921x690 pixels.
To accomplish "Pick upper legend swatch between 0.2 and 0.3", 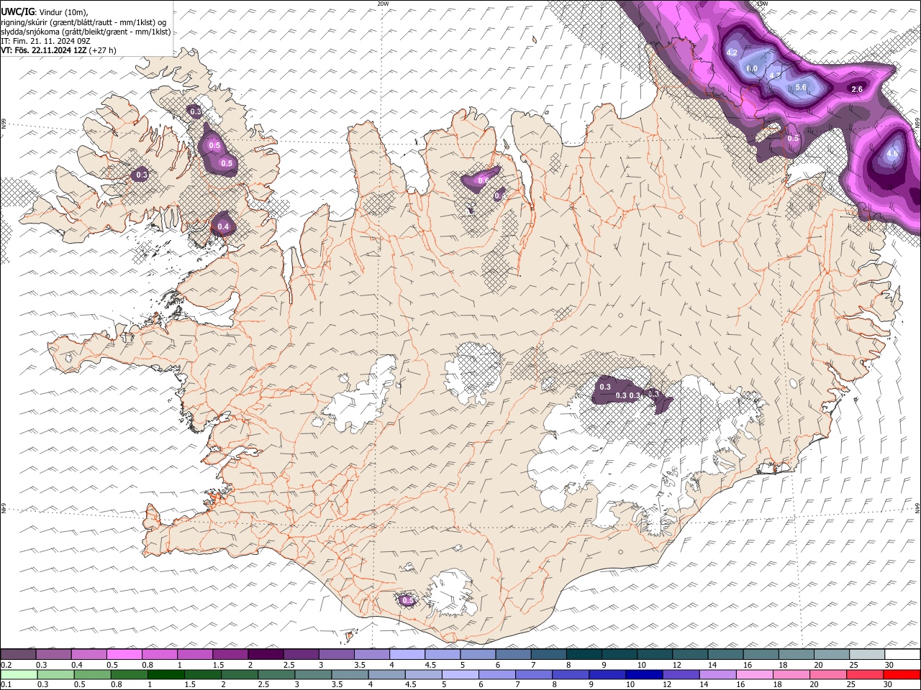I will [x=18, y=655].
